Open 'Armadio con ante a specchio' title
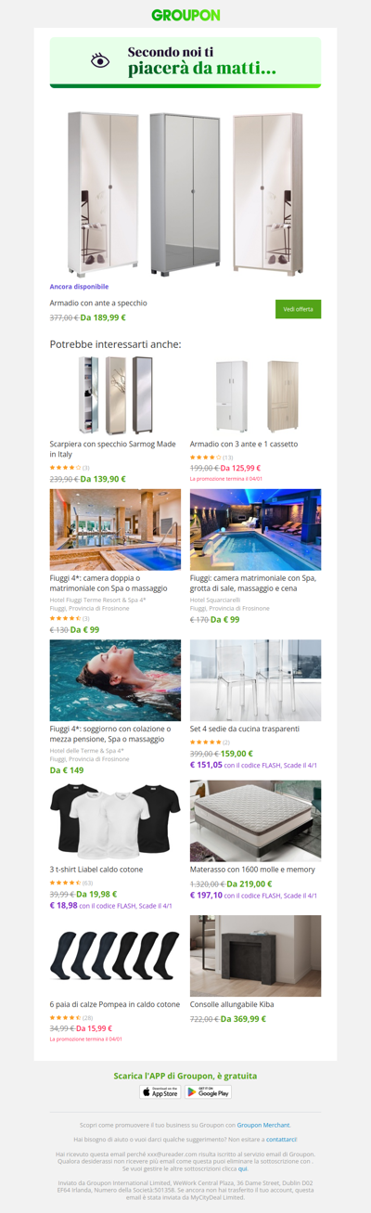Image resolution: width=371 pixels, height=1213 pixels. tap(98, 303)
